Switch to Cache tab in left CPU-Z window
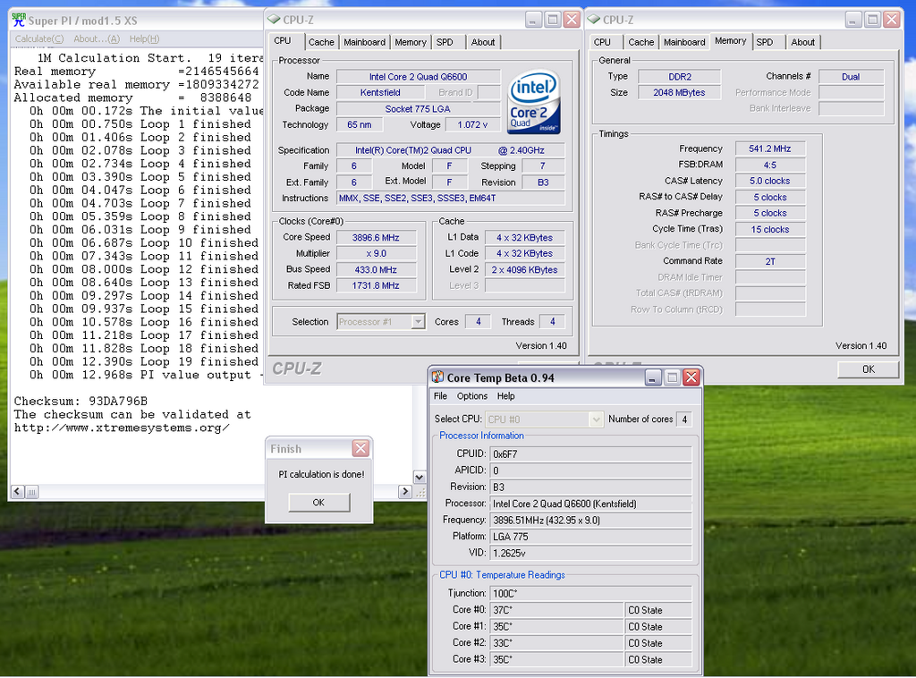The image size is (916, 678). coord(321,42)
